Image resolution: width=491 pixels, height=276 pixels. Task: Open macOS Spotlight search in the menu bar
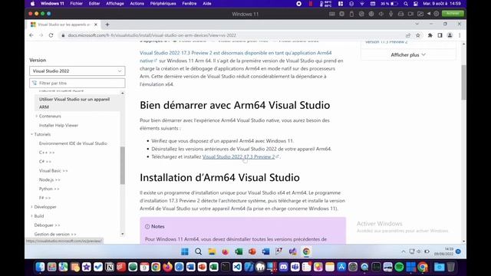pyautogui.click(x=406, y=4)
